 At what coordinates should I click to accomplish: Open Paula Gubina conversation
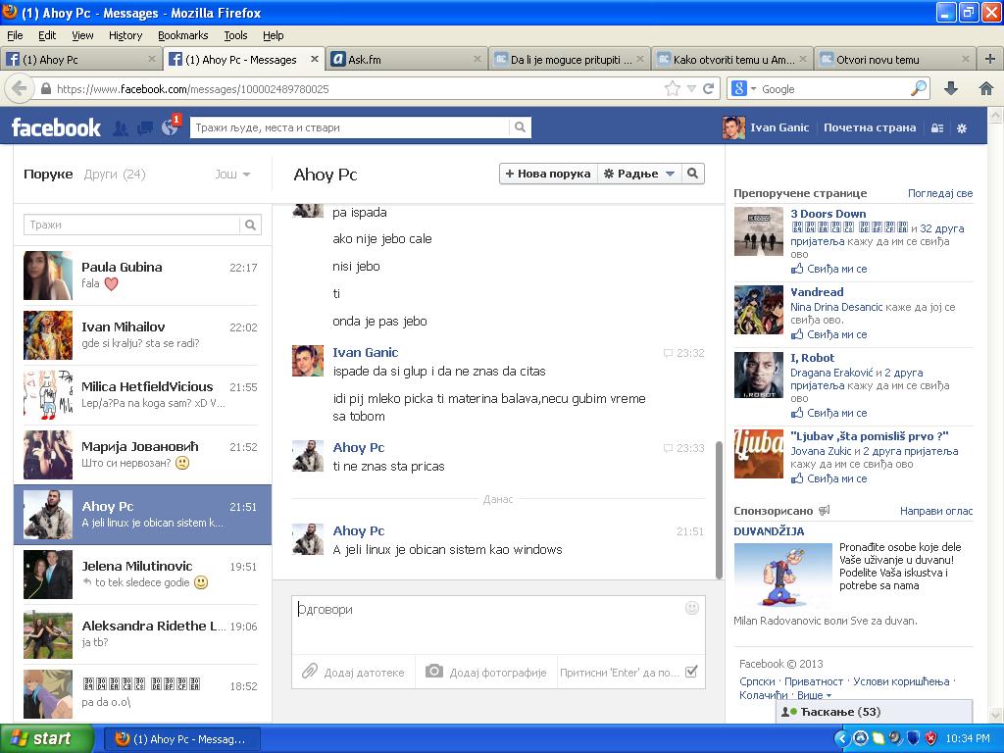(x=142, y=276)
